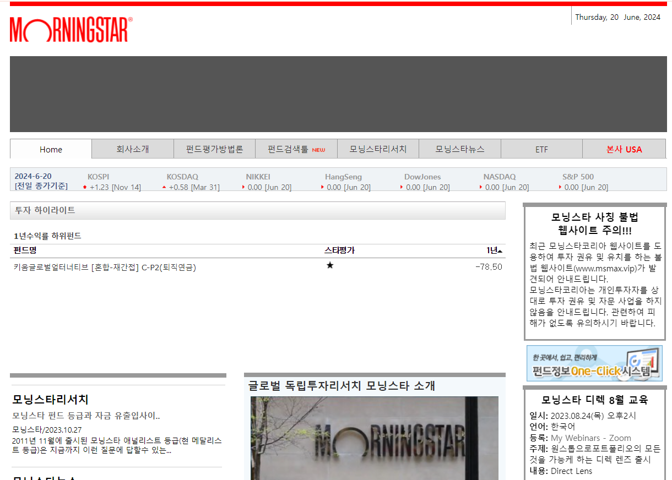Open the 본사 USA tab

click(624, 149)
